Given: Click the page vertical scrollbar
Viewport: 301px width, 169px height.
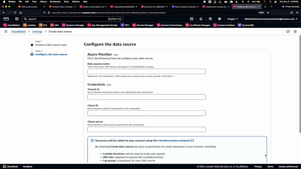Looking at the screenshot, I should 300,84.
